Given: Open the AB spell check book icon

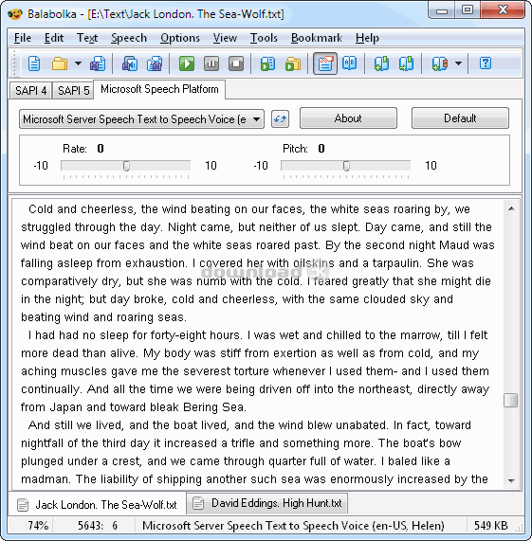Looking at the screenshot, I should (349, 63).
